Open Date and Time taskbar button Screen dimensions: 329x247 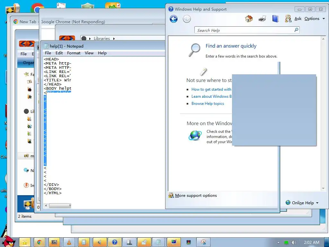144,242
